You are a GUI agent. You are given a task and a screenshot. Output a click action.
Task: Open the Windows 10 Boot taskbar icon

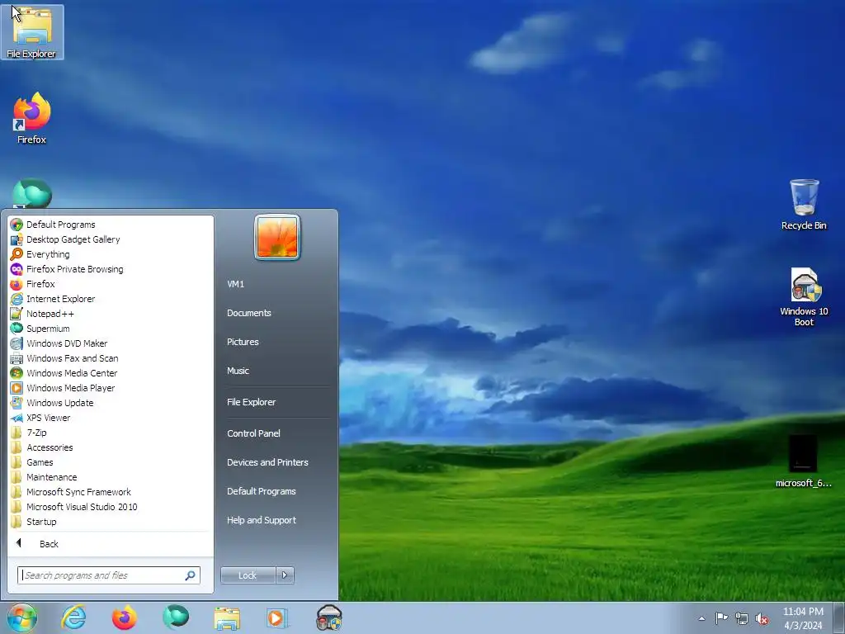point(328,617)
